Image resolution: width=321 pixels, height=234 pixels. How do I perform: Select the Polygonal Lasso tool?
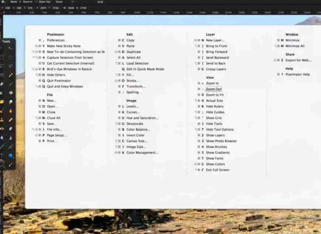tap(10, 66)
